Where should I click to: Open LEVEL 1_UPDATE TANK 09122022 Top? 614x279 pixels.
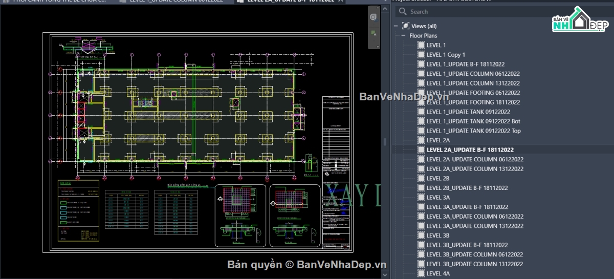(474, 131)
